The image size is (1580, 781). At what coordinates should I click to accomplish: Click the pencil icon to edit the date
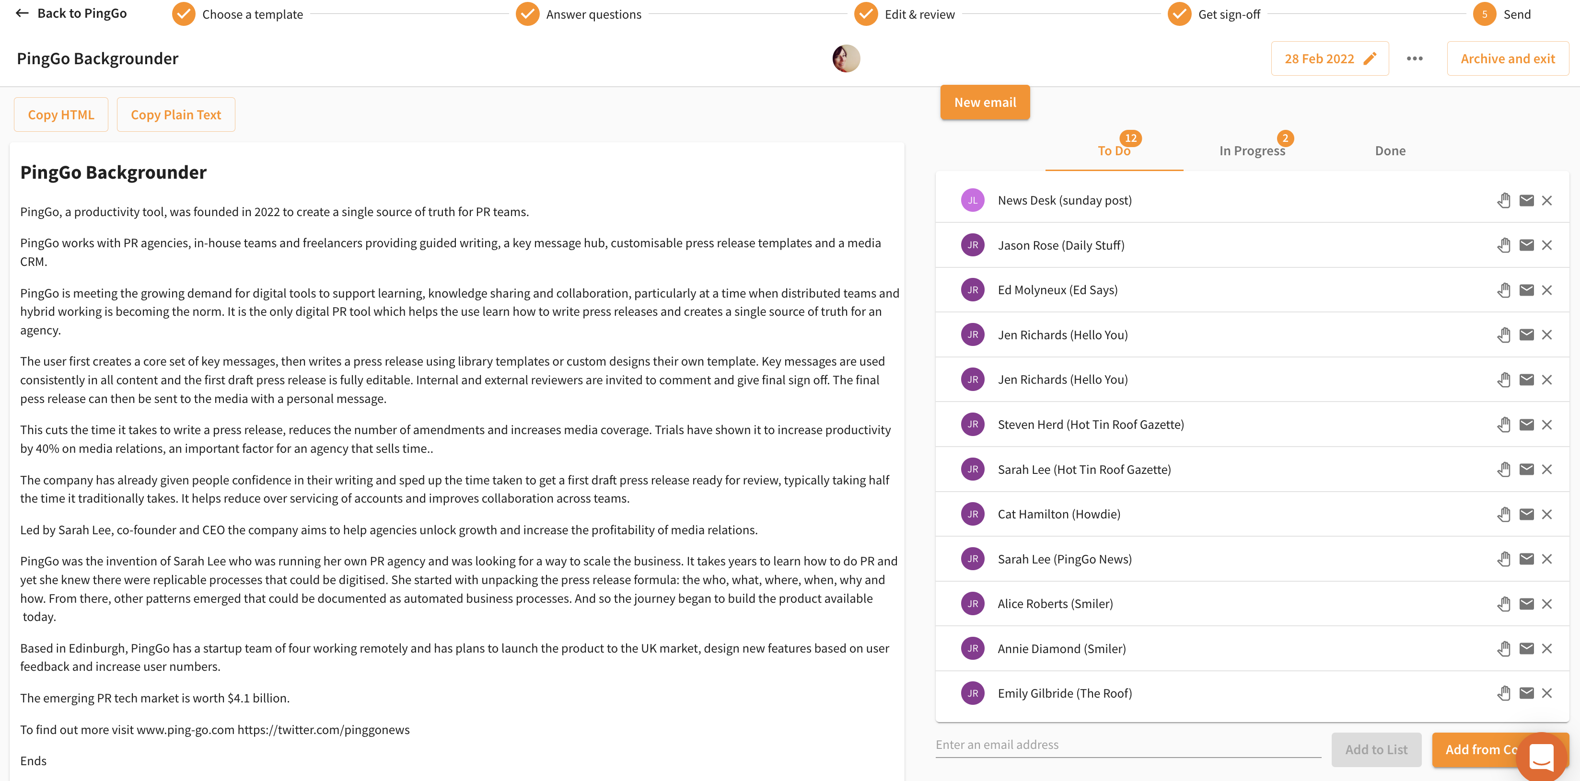point(1370,58)
